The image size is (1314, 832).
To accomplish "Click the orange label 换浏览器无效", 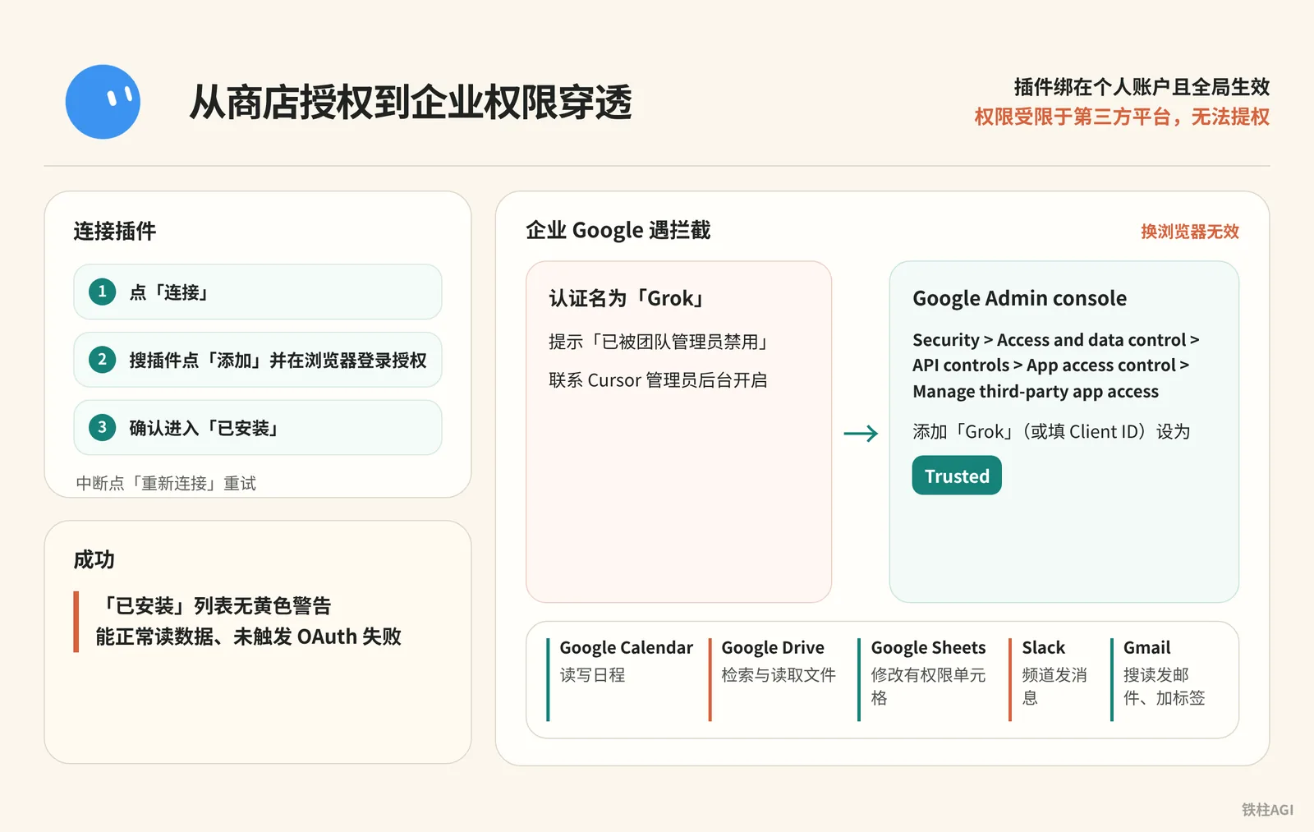I will coord(1190,232).
